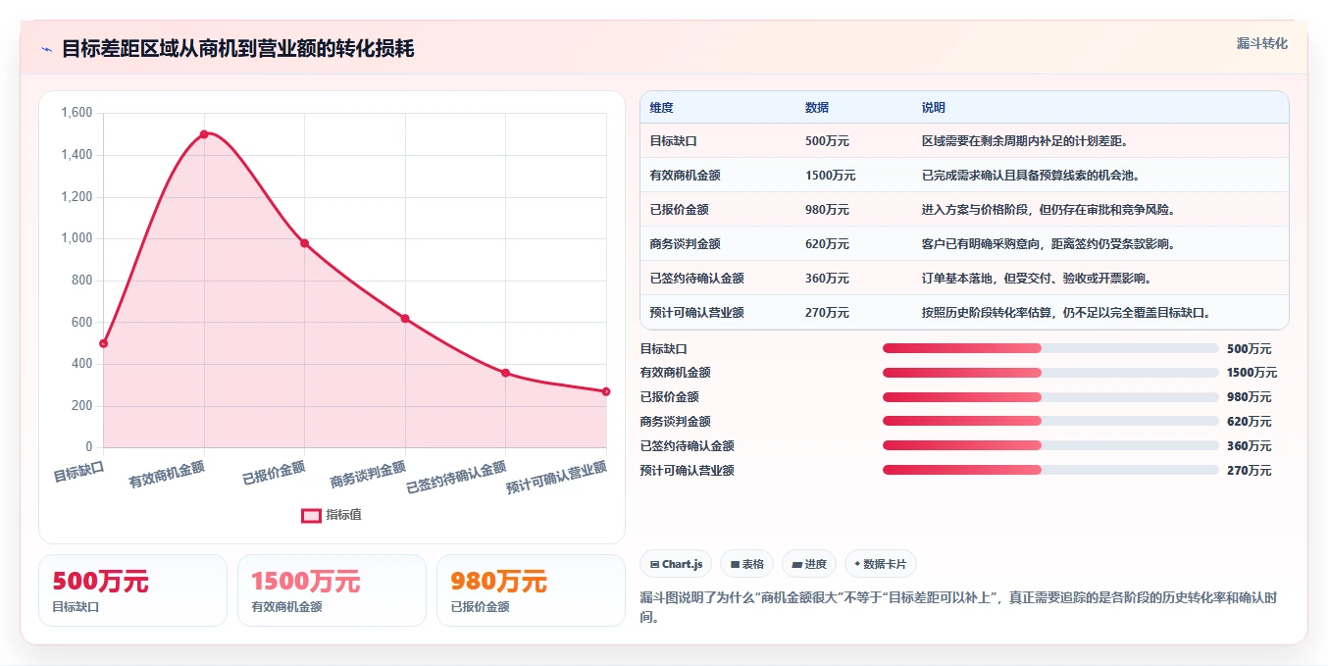
Task: Click the chart point for 商务谈判金额
Action: (405, 318)
